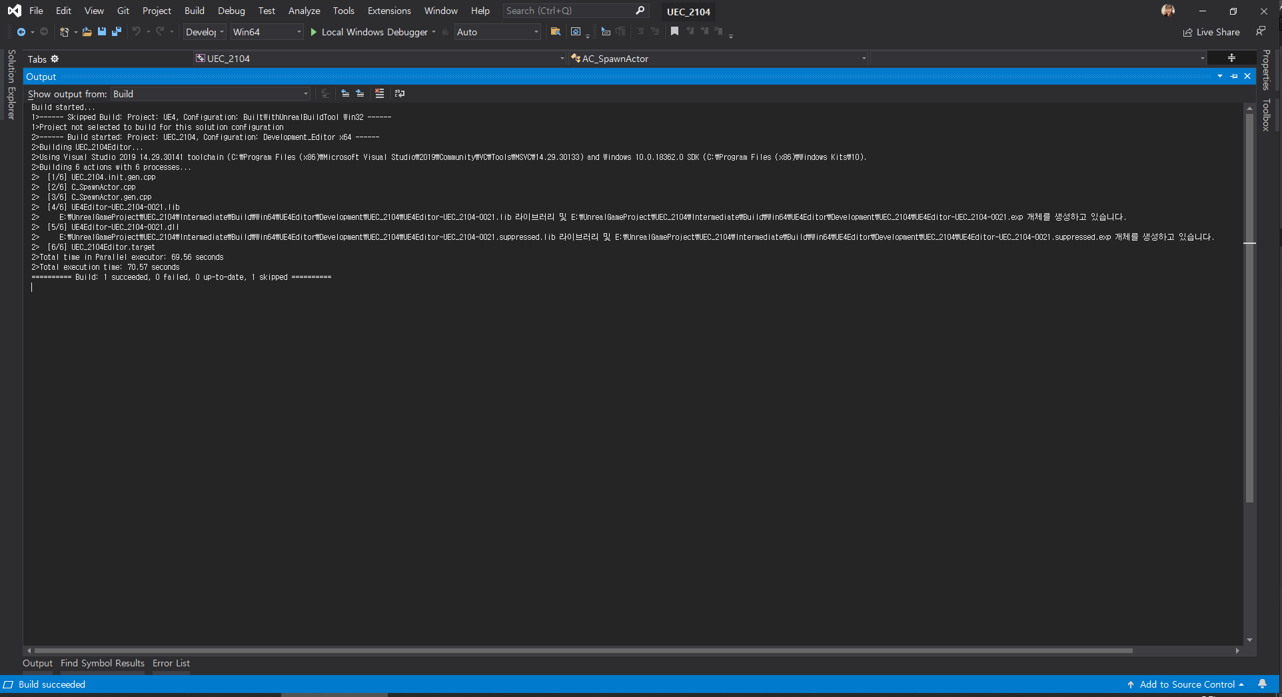Click the New Project icon in toolbar
This screenshot has width=1282, height=697.
(64, 32)
